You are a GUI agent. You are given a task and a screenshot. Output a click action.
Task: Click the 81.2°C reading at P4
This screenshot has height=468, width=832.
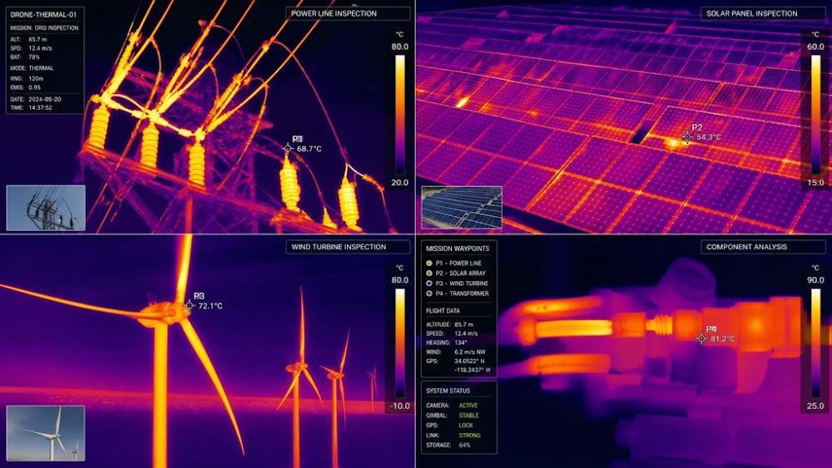[x=723, y=338]
